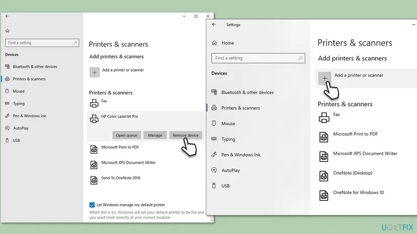Click Add a printer or scanner text, right window
The height and width of the screenshot is (234, 417).
pos(359,75)
